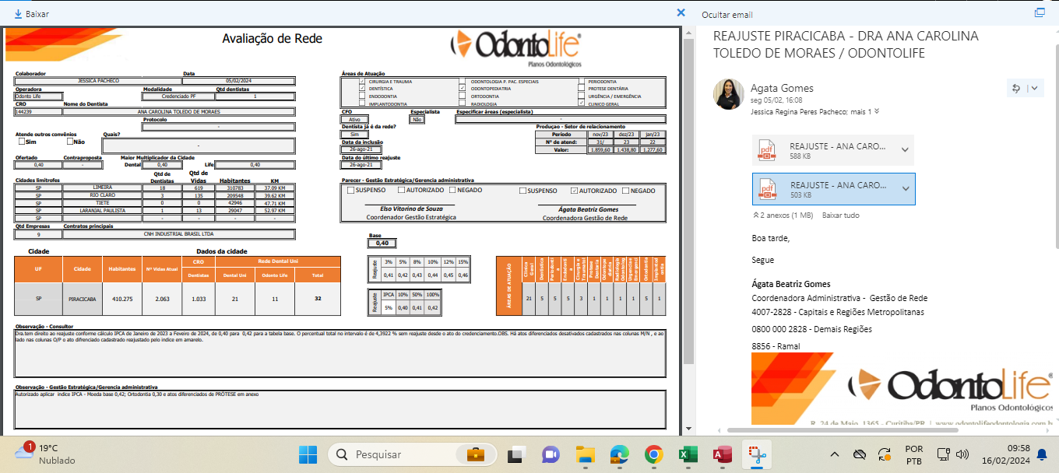Open options for 503 KB attachment
This screenshot has height=473, width=1059.
pos(905,189)
